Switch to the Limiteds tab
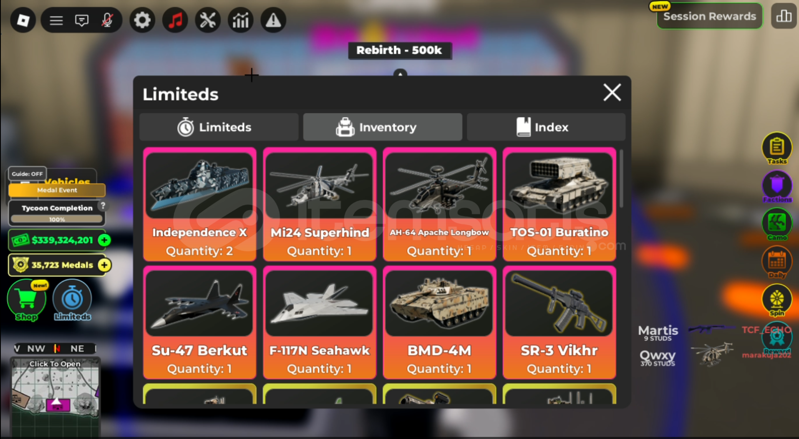 click(219, 127)
